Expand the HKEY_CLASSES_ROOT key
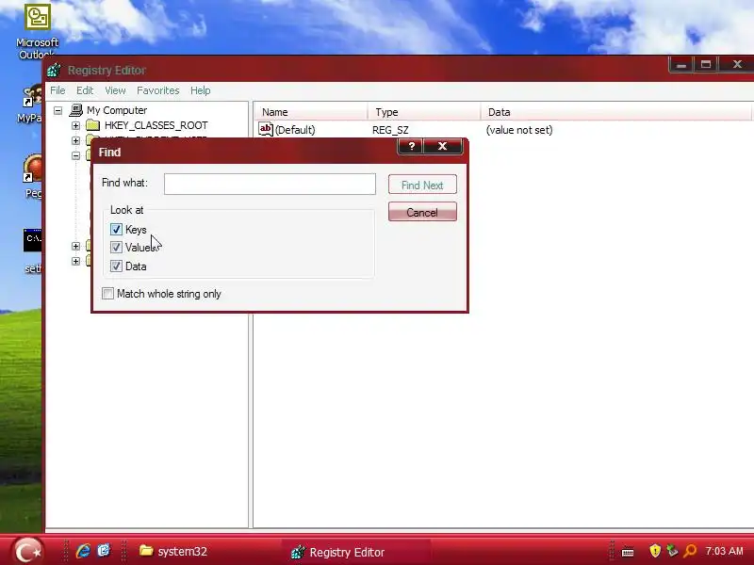Image resolution: width=754 pixels, height=565 pixels. click(75, 125)
